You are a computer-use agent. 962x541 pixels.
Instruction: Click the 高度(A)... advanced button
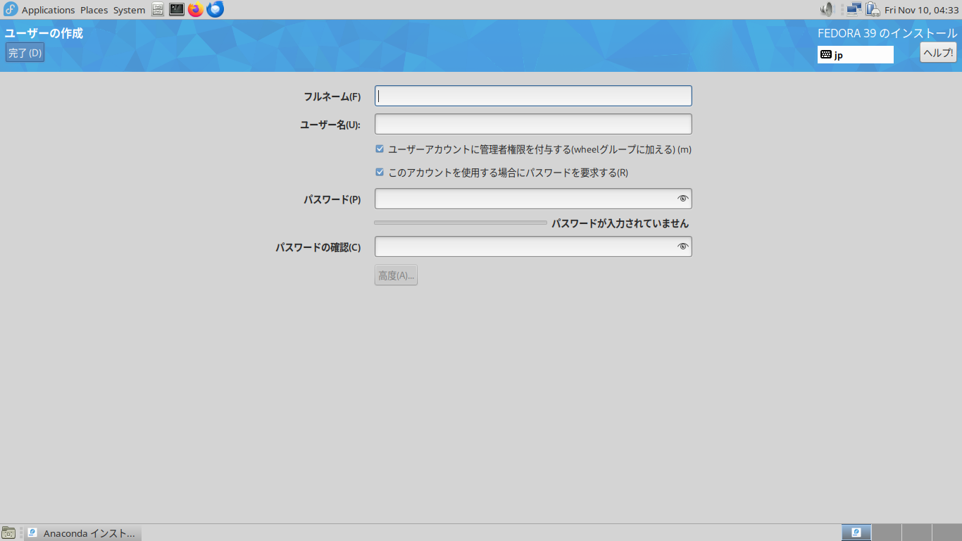click(396, 275)
